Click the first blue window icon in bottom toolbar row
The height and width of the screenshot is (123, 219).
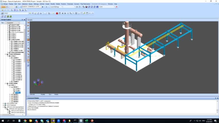click(2, 17)
